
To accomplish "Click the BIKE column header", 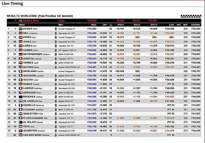I will (x=61, y=25).
